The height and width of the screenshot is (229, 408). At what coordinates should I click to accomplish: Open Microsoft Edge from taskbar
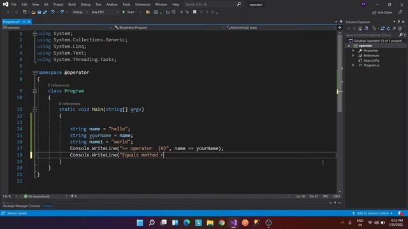(x=187, y=223)
